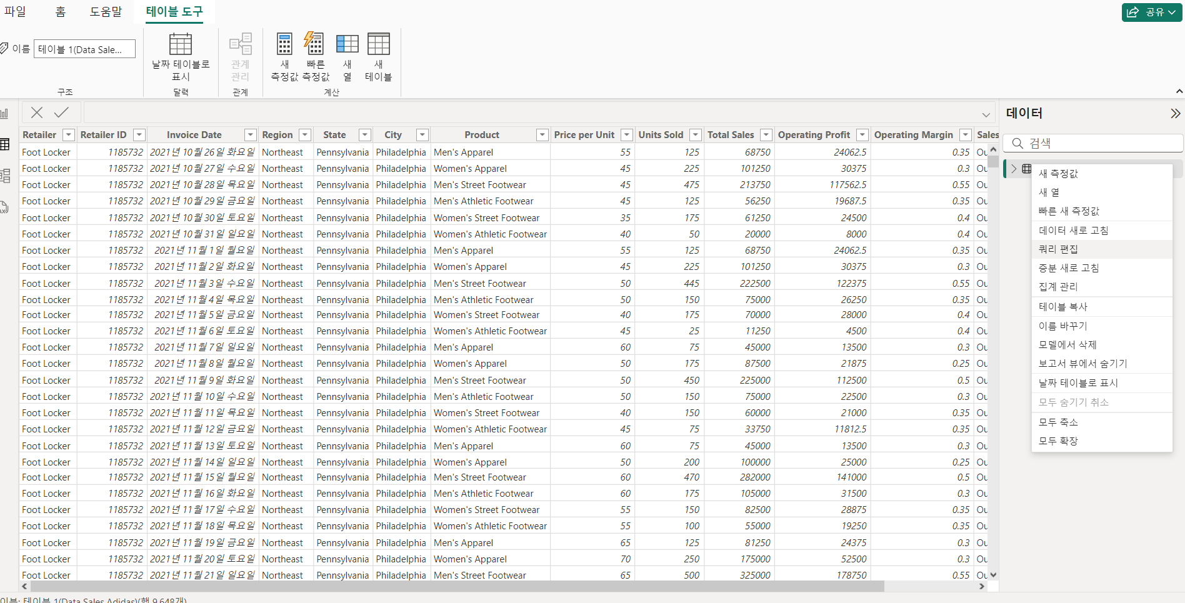Click the horizontal scrollbar of the grid

tap(457, 586)
